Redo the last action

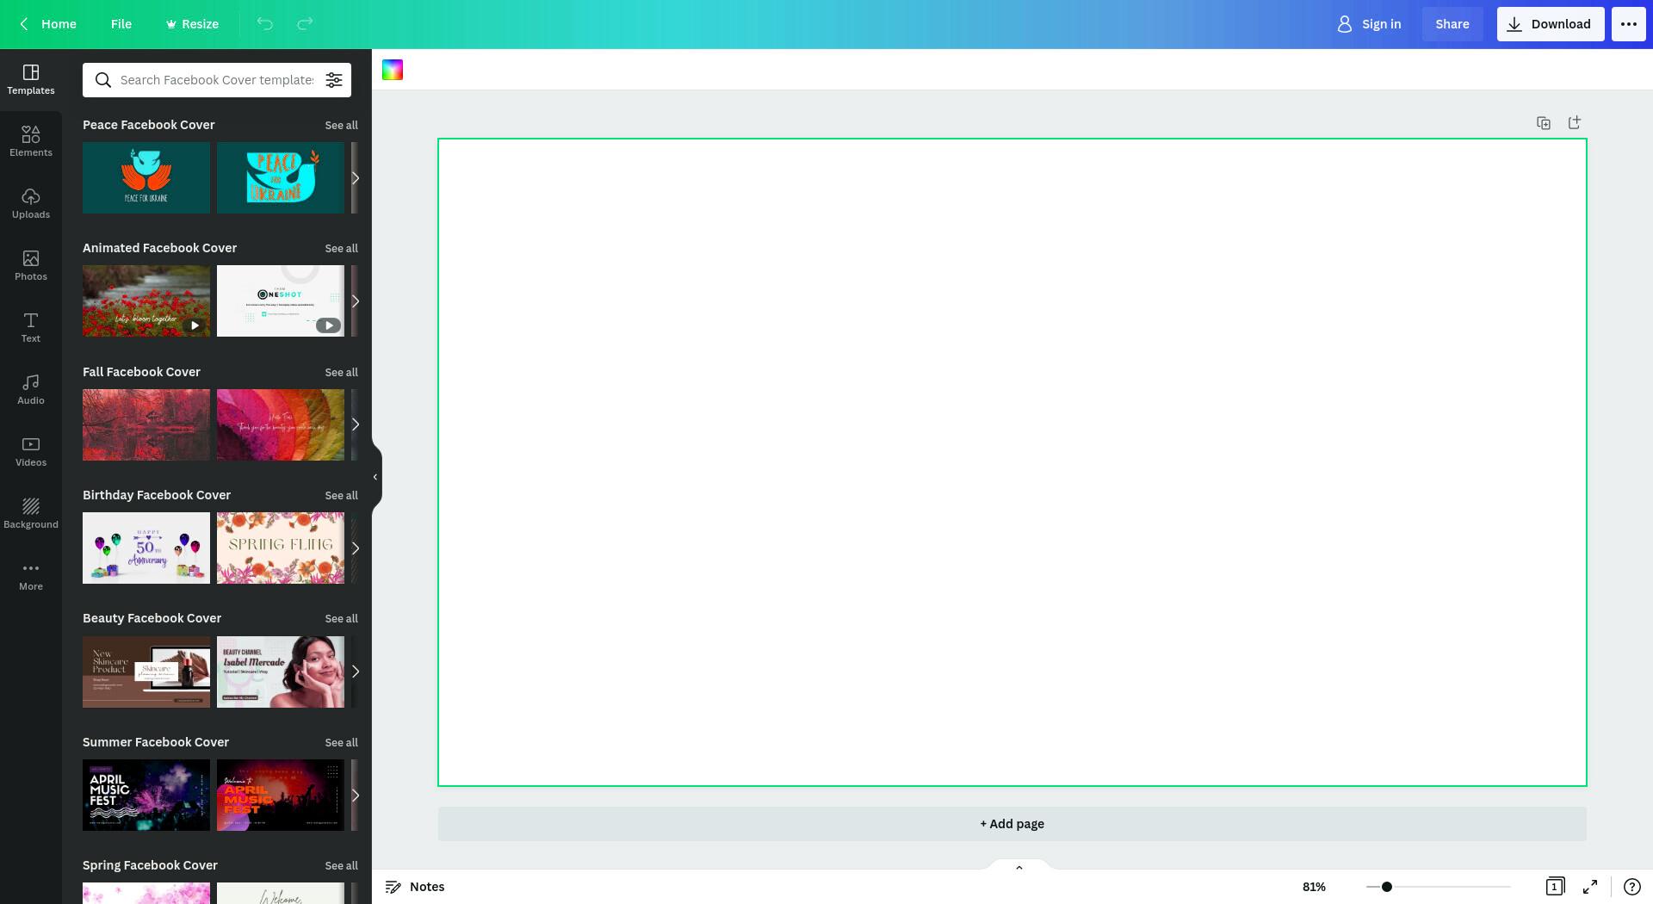[x=305, y=24]
